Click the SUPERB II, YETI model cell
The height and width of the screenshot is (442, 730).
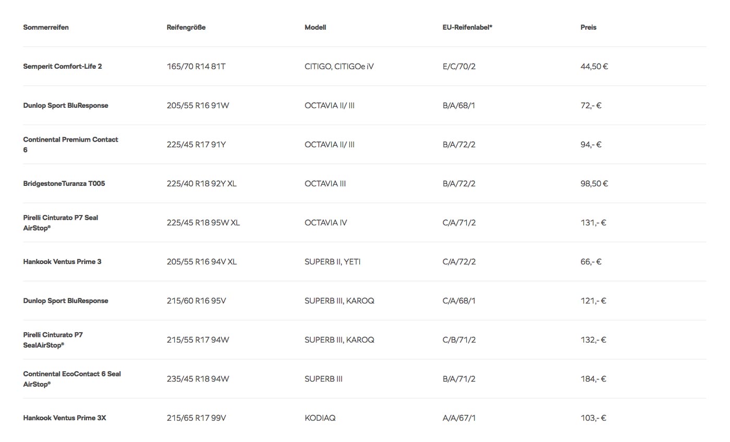point(332,261)
